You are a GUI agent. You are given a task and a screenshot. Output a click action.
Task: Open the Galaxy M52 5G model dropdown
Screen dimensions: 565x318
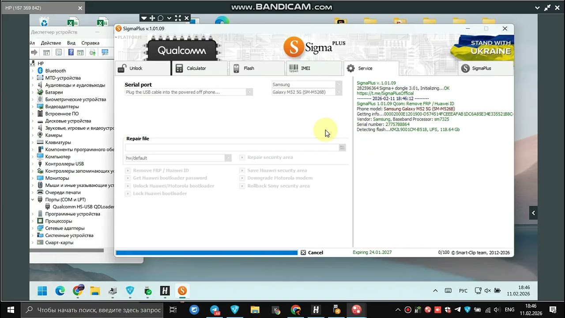tap(339, 92)
